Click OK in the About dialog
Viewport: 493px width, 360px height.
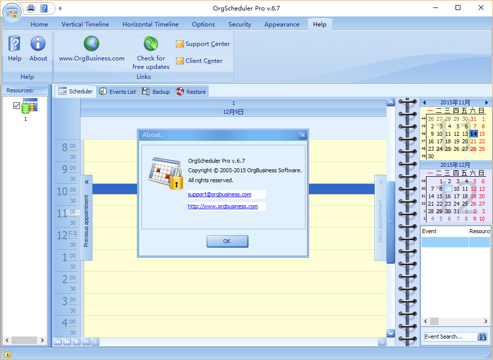227,241
